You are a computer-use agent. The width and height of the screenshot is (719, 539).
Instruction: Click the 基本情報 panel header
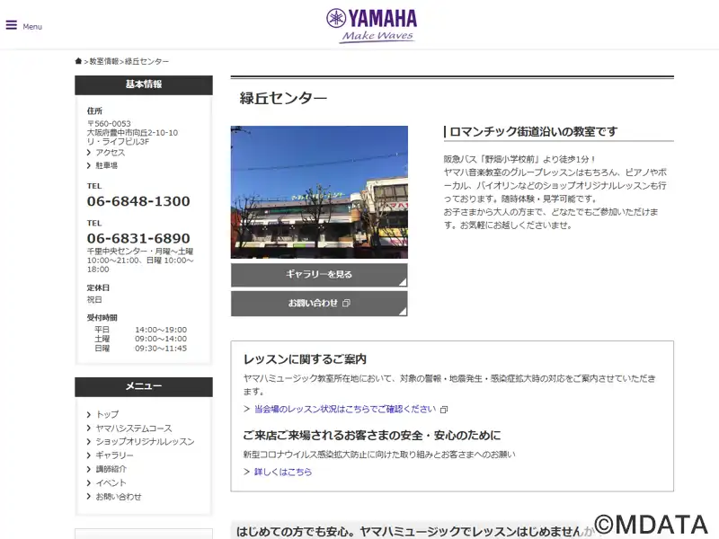(144, 84)
